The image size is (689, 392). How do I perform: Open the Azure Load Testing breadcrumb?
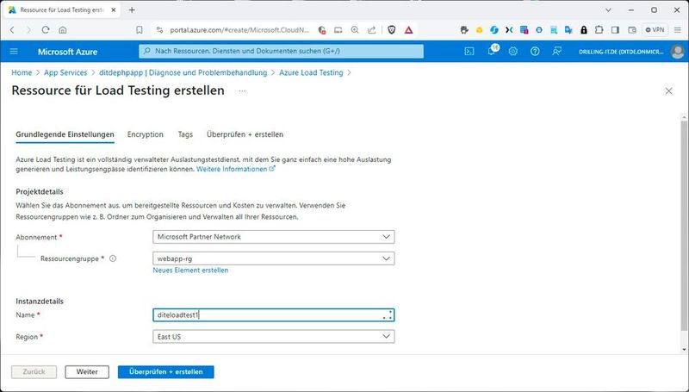coord(311,72)
